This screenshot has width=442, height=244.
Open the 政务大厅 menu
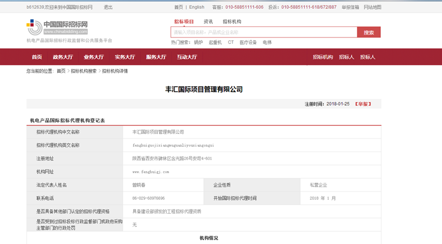pos(63,57)
